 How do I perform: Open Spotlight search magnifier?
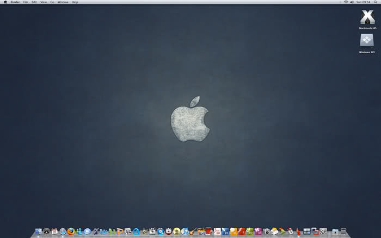point(376,2)
